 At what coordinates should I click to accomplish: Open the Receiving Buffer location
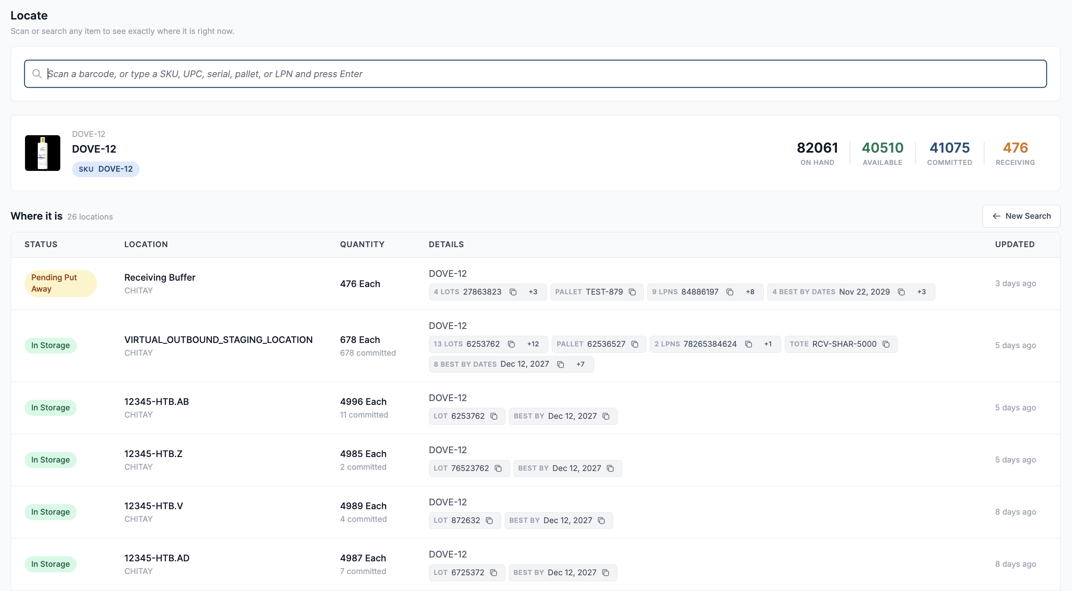pos(160,277)
